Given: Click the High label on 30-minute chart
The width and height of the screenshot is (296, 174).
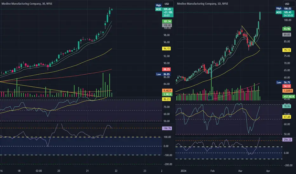Looking at the screenshot, I should (158, 5).
